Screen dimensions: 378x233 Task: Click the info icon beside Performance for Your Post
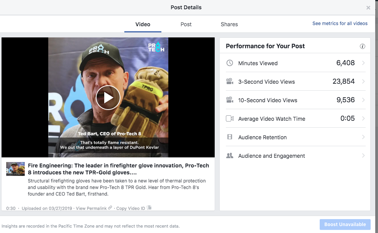pyautogui.click(x=362, y=46)
